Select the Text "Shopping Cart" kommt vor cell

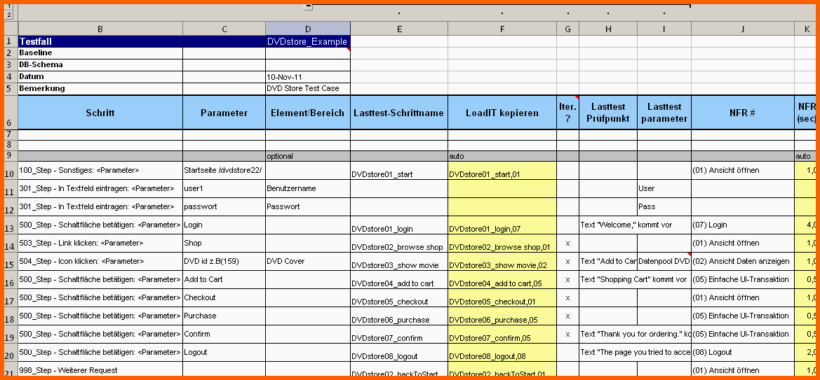point(608,280)
